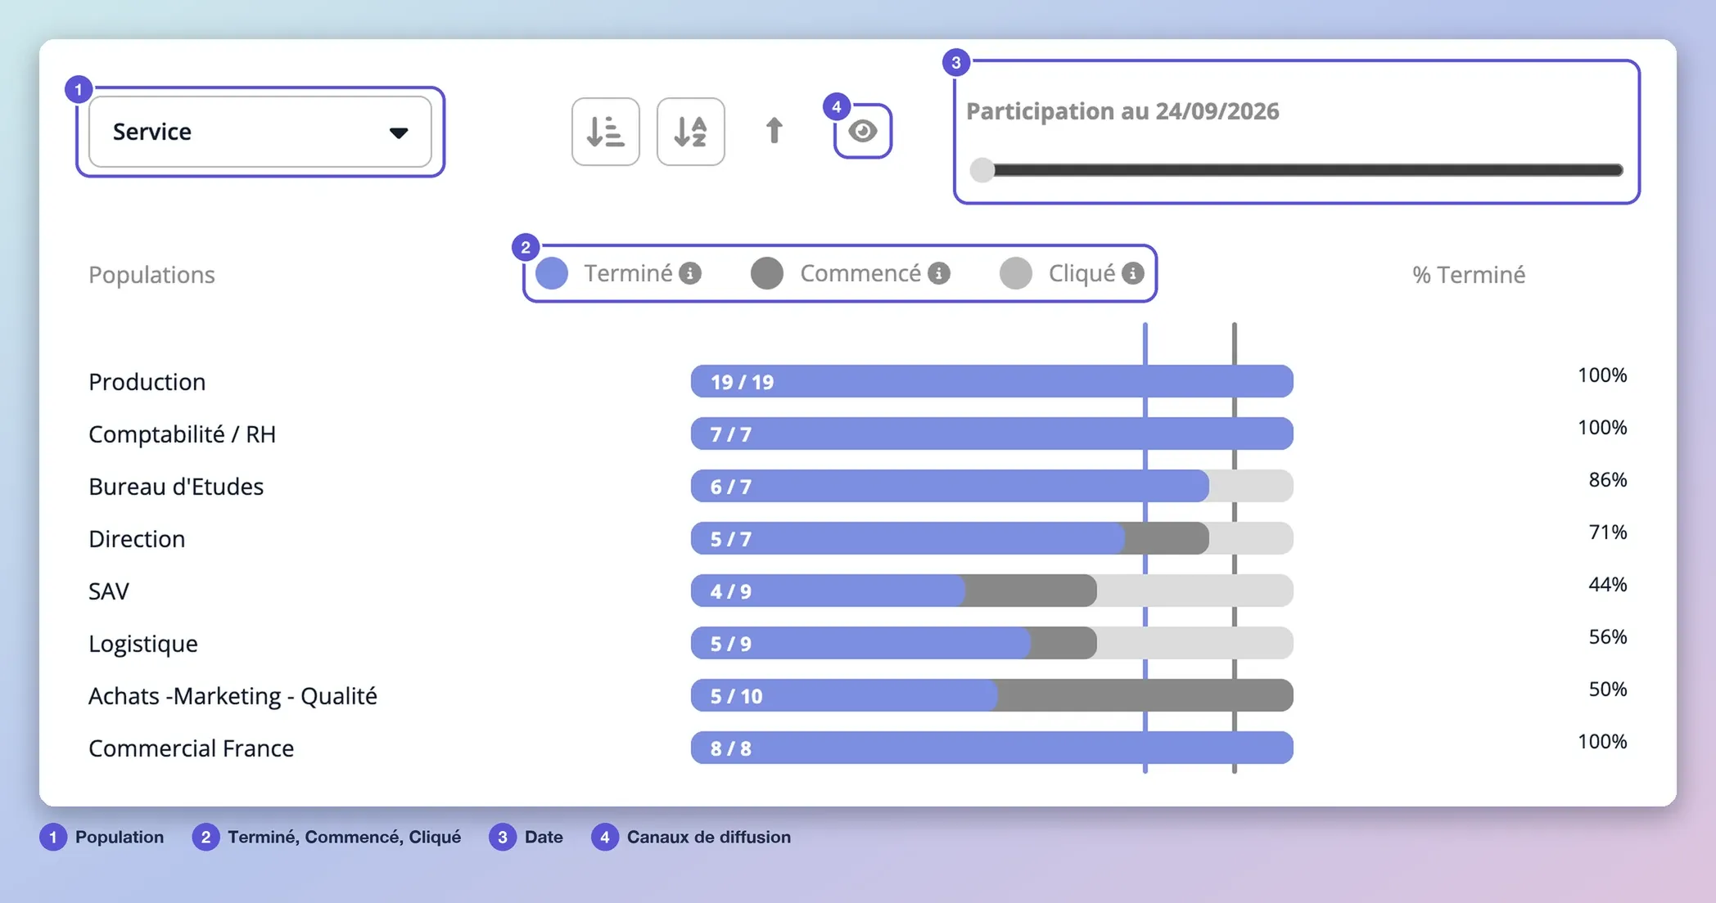The height and width of the screenshot is (903, 1716).
Task: Click the upward arrow sort direction icon
Action: pyautogui.click(x=774, y=131)
